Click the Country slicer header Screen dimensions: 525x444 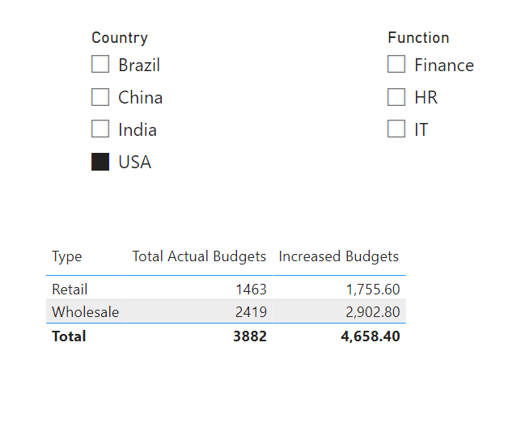pos(120,37)
